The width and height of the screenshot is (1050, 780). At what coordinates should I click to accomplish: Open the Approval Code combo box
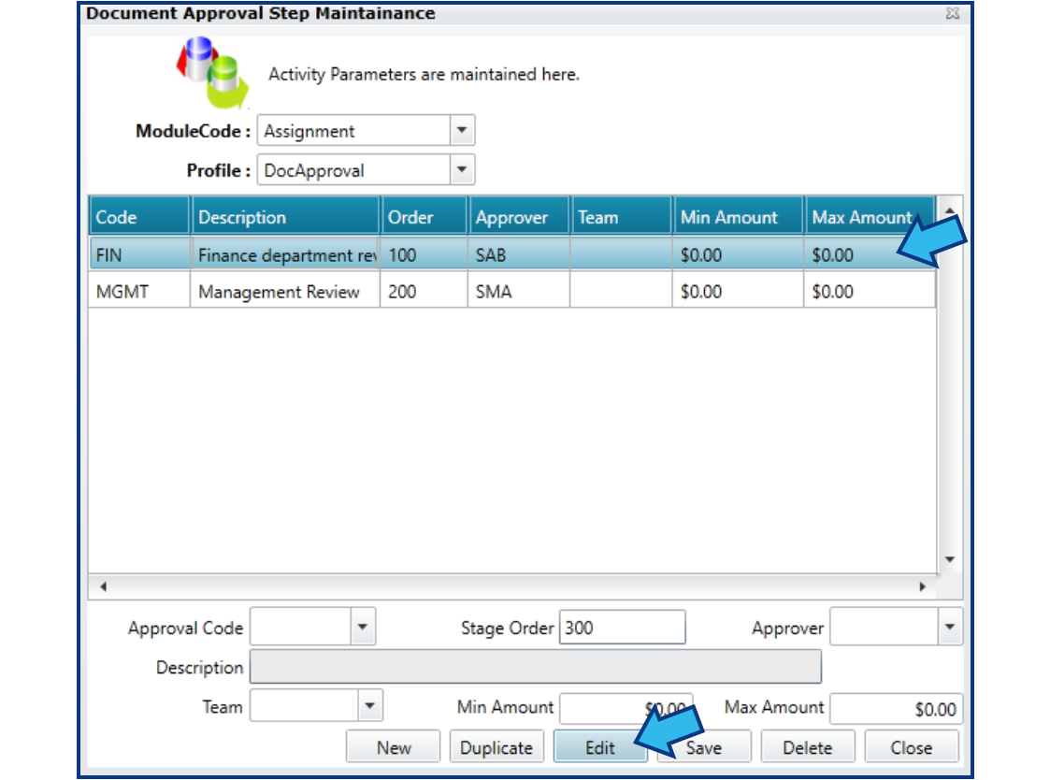click(312, 628)
